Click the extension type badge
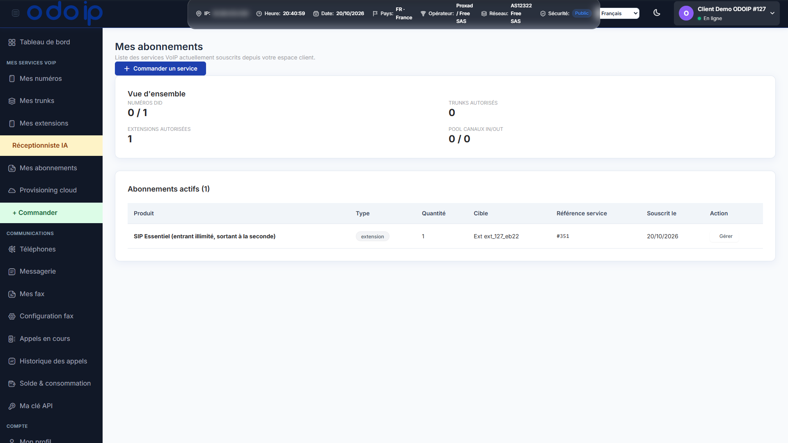This screenshot has width=788, height=443. [x=372, y=237]
